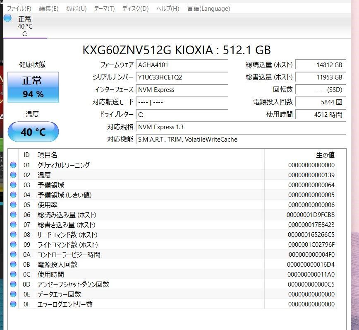
Task: Open the ディスク(D) menu
Action: (x=135, y=9)
